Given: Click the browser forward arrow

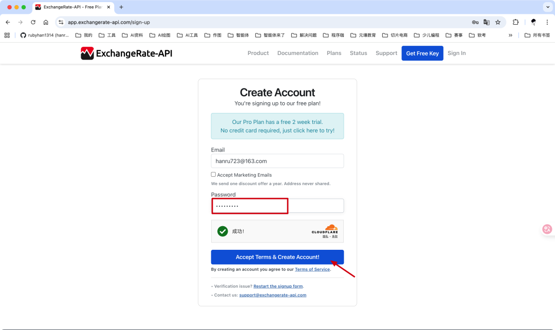Looking at the screenshot, I should (x=20, y=22).
